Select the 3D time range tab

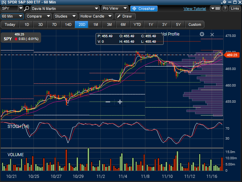tap(40, 24)
